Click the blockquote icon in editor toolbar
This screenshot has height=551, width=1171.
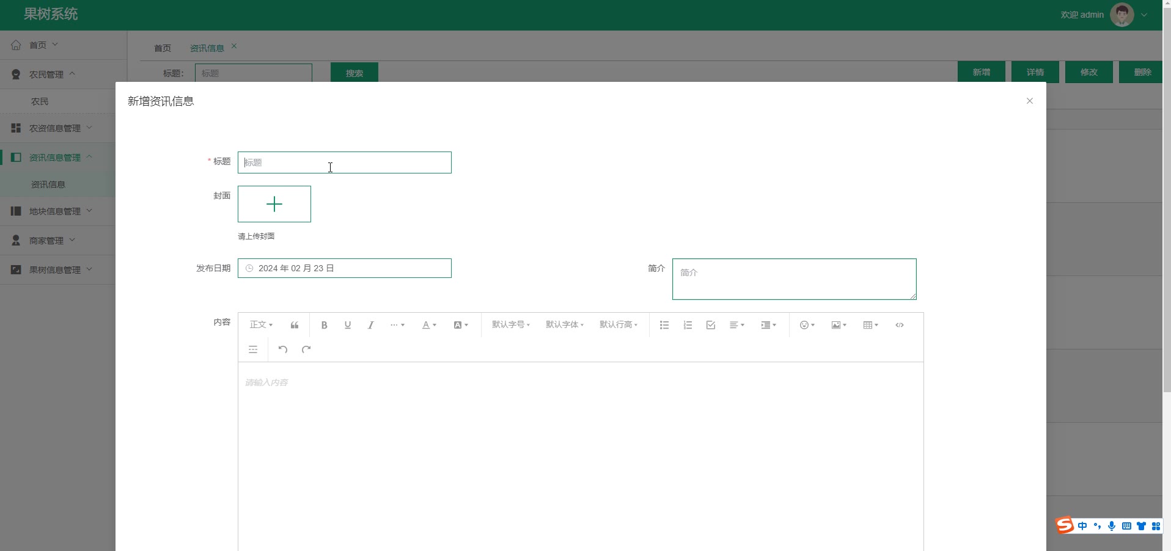tap(295, 325)
